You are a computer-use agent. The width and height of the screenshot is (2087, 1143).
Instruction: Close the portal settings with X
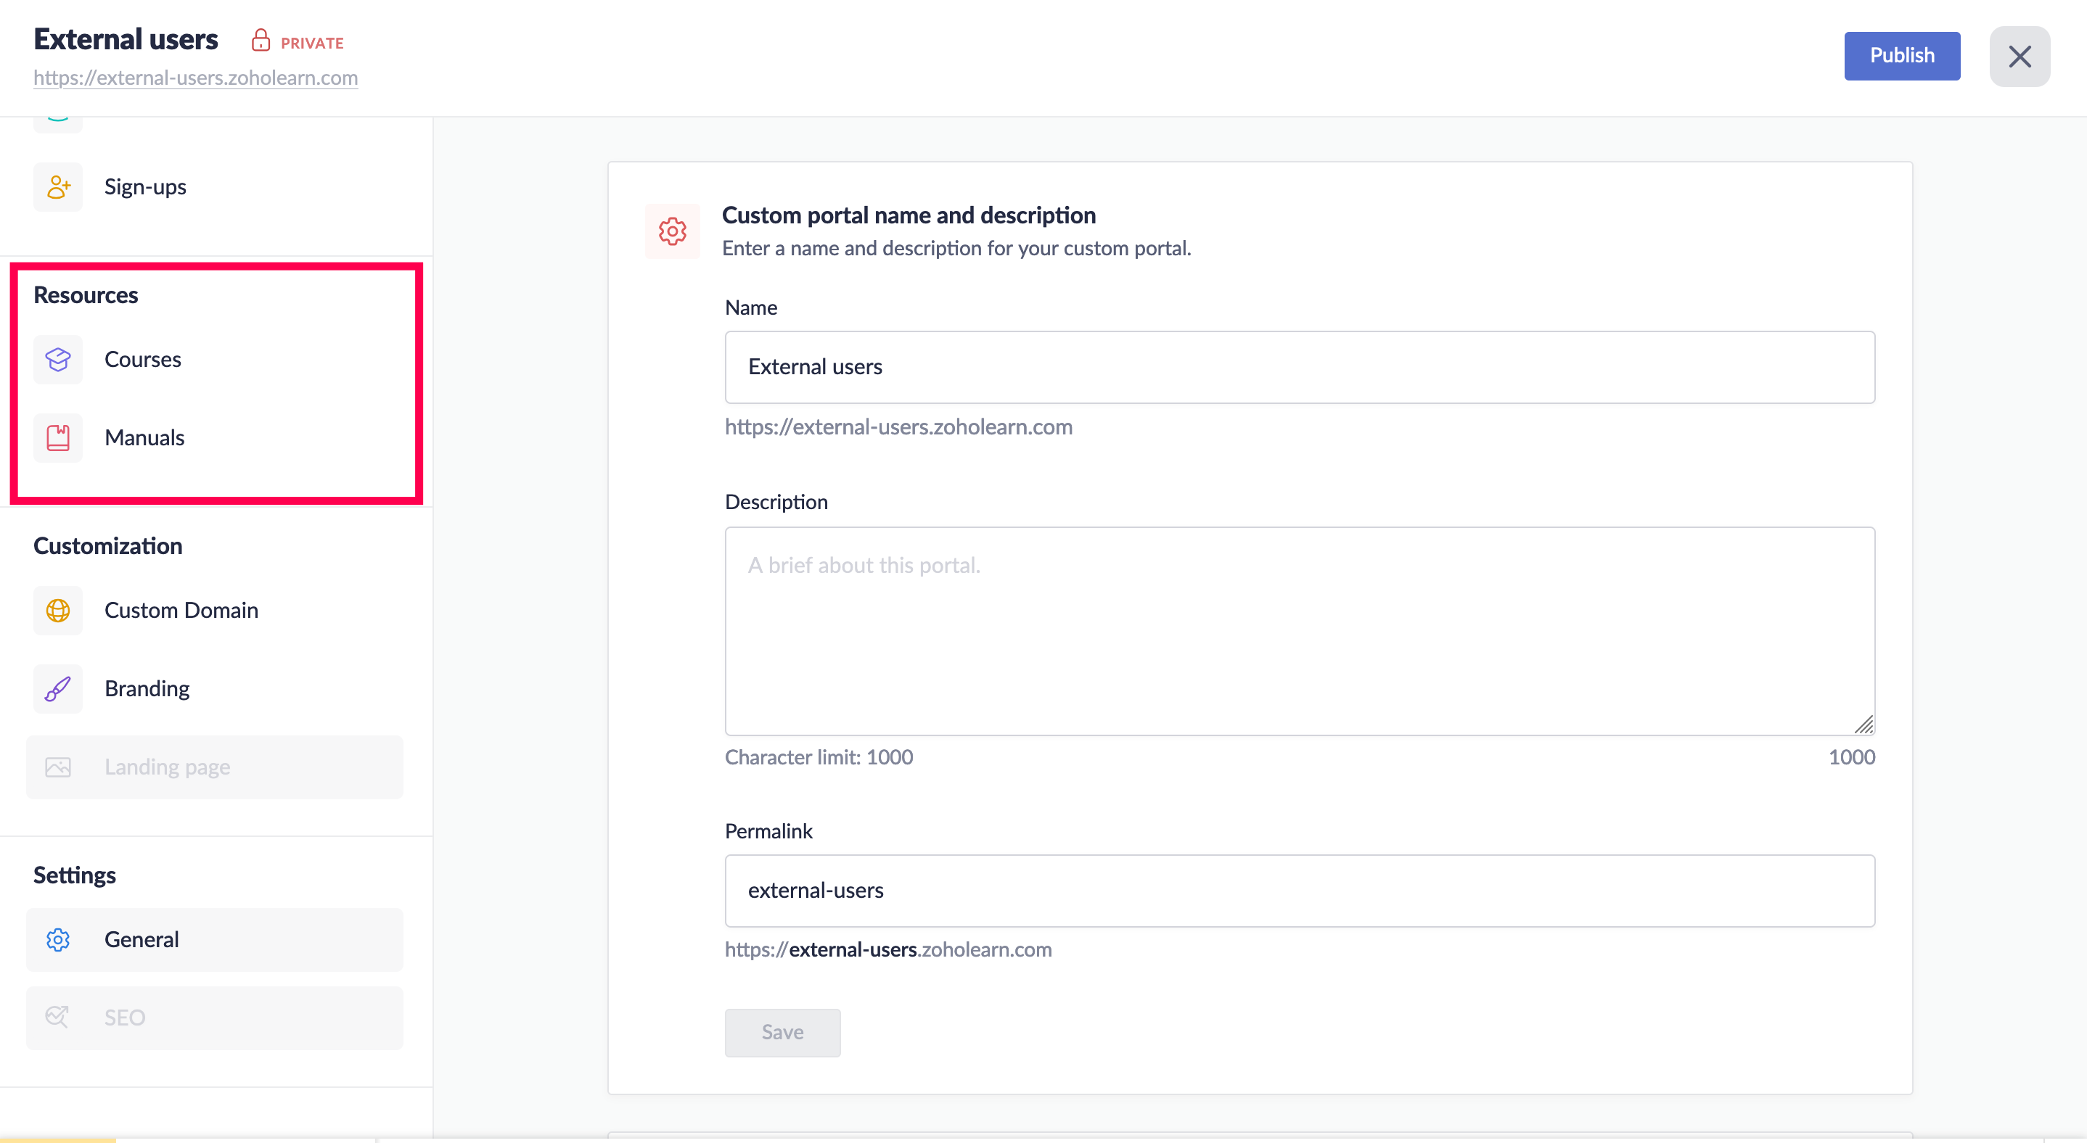coord(2019,56)
